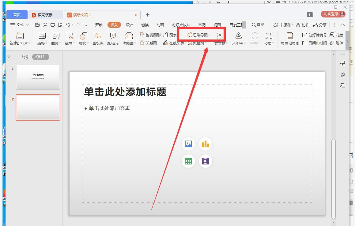Insert a 智能图形 smart graphic
The width and height of the screenshot is (355, 226).
pyautogui.click(x=150, y=35)
